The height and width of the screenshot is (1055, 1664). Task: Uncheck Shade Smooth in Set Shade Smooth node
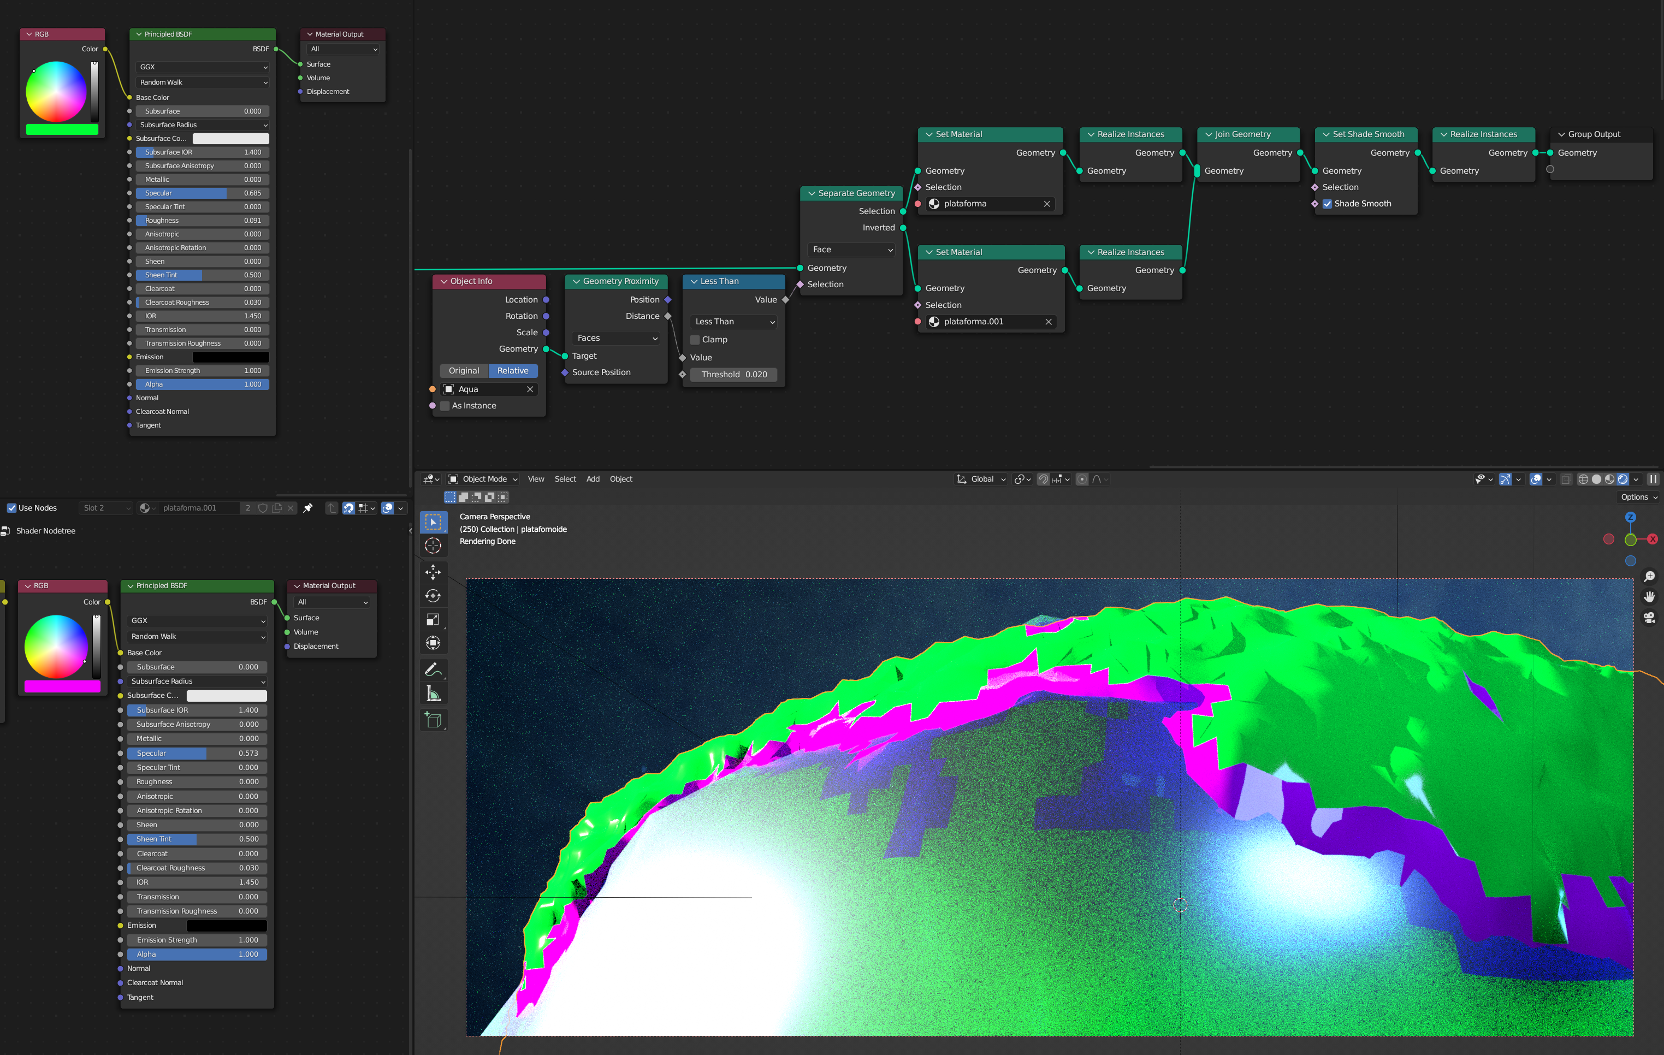coord(1328,204)
